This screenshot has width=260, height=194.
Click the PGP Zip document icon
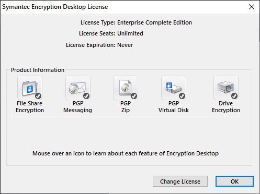[126, 88]
